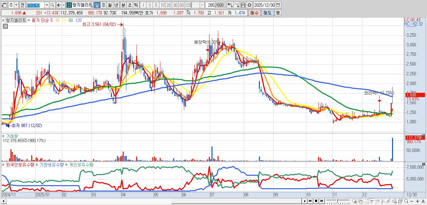Click the 전 button
This screenshot has height=205, width=427.
(22, 5)
